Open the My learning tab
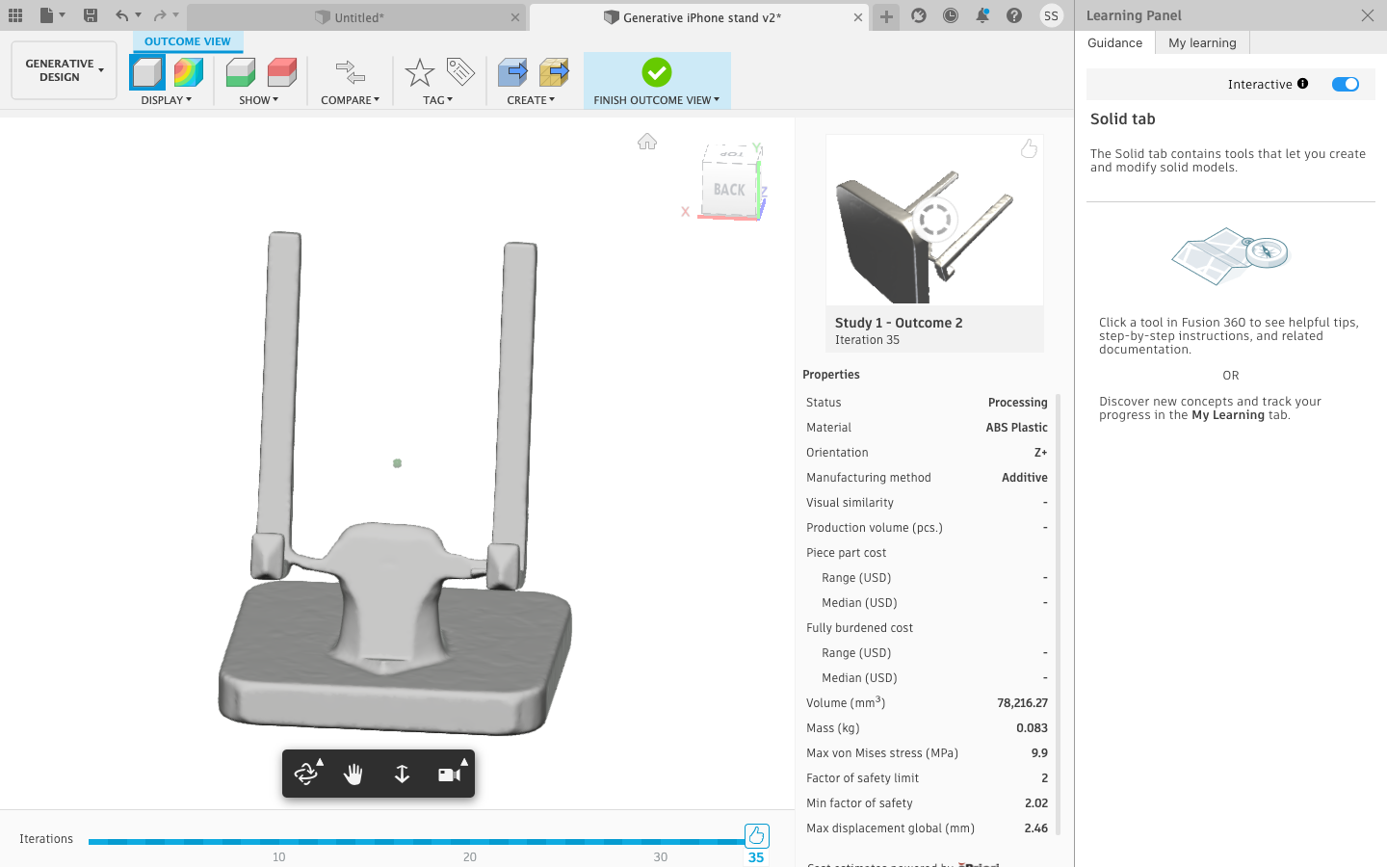Viewport: 1387px width, 867px height. pos(1202,43)
